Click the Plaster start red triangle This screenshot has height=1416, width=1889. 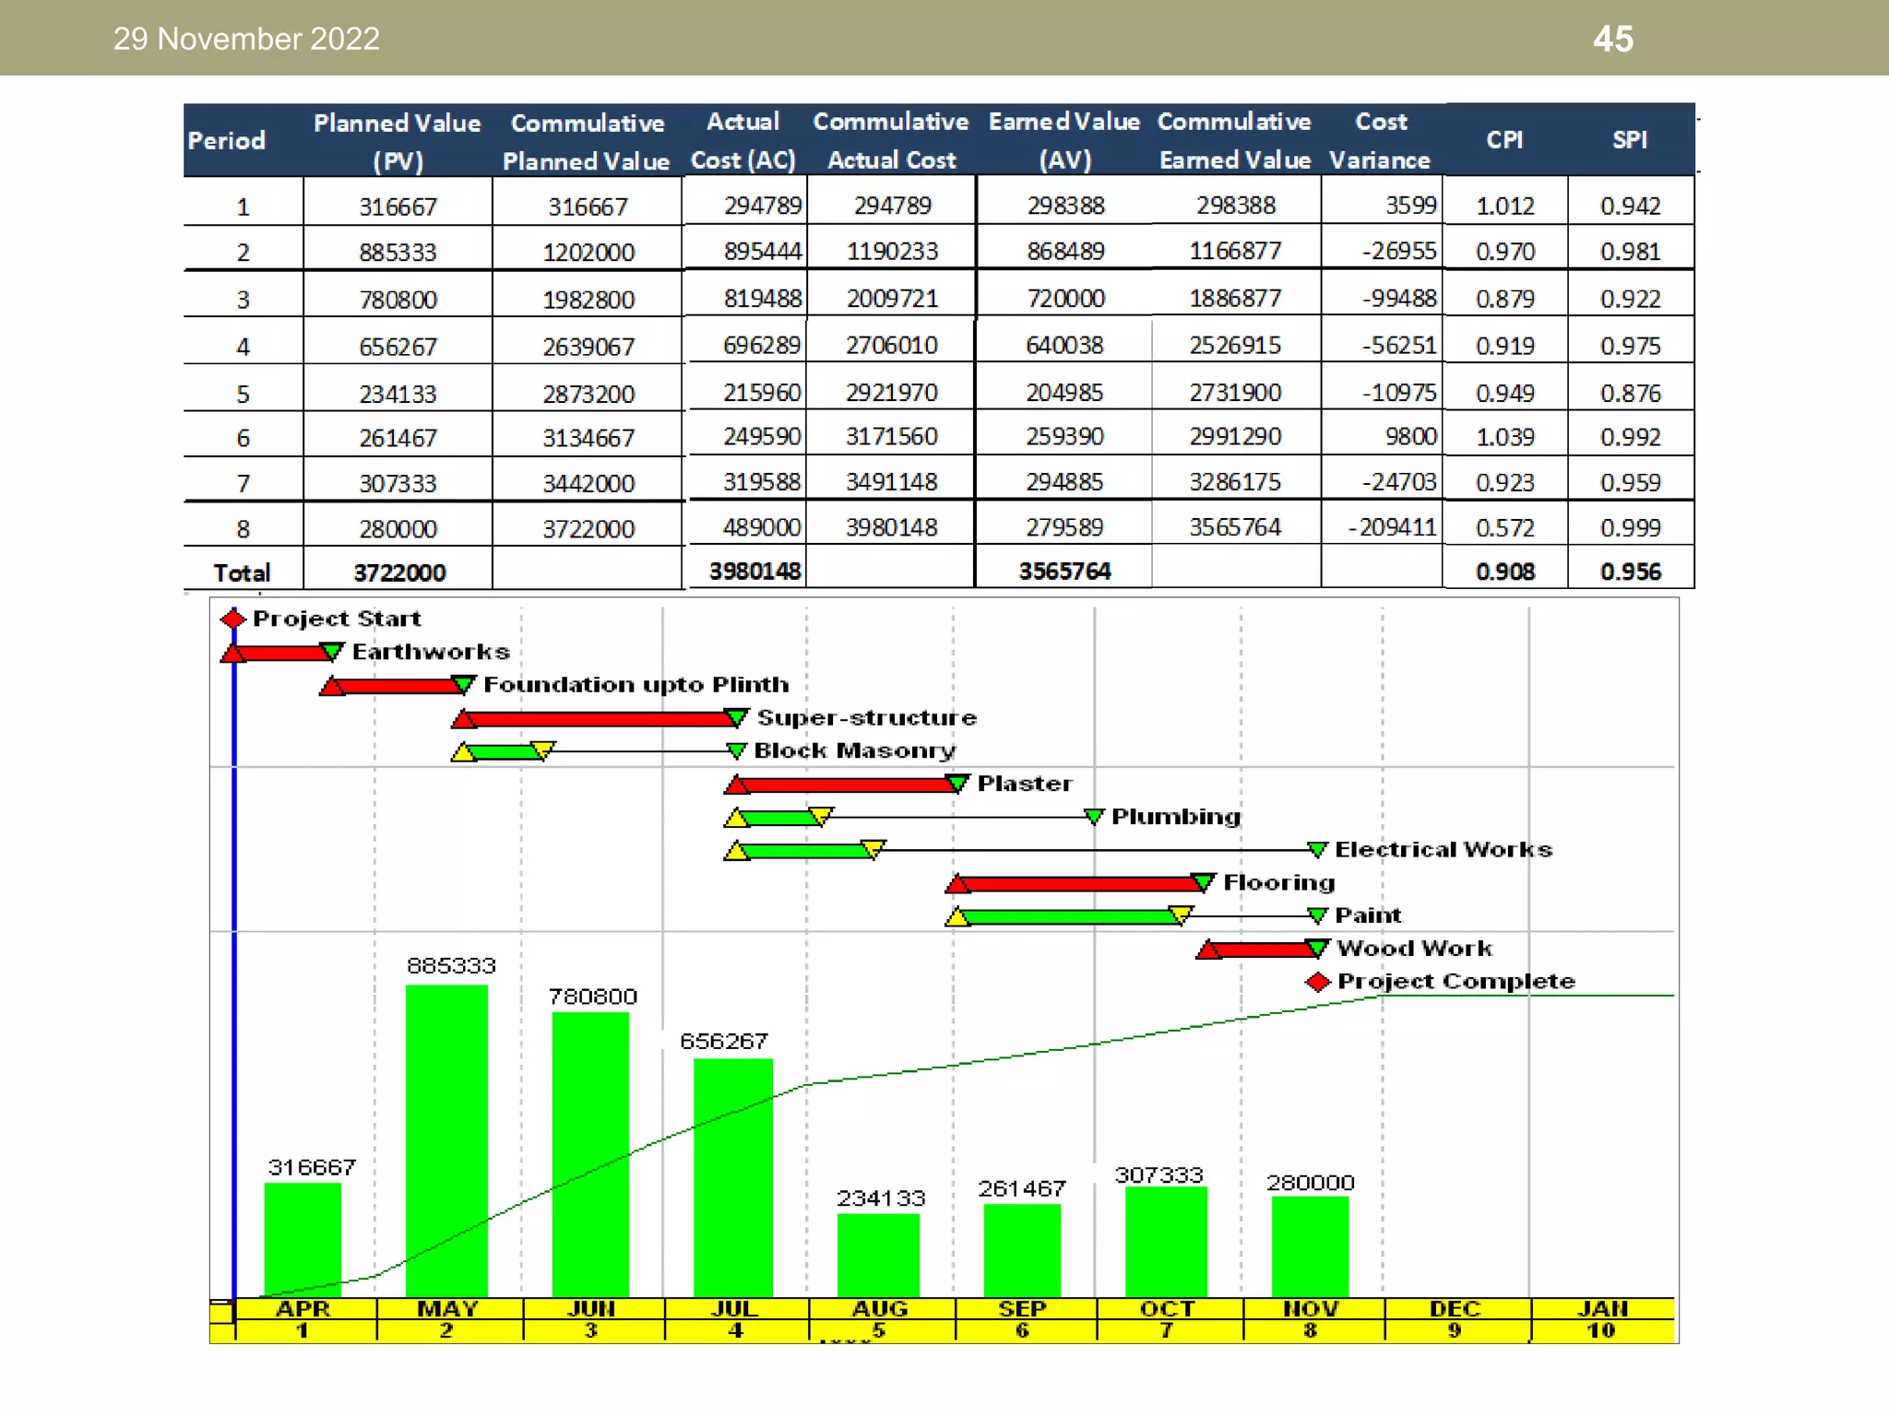tap(736, 785)
